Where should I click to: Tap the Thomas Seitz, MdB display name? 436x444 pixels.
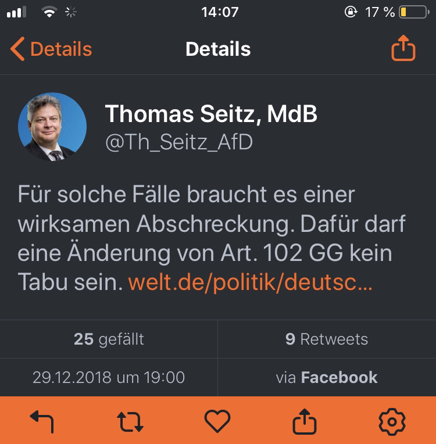[x=211, y=114]
